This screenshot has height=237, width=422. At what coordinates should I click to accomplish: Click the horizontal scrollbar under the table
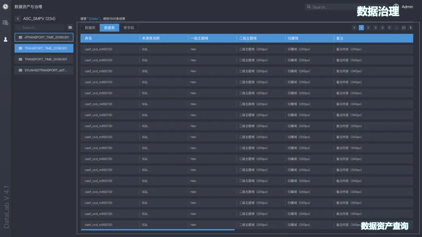[x=158, y=230]
